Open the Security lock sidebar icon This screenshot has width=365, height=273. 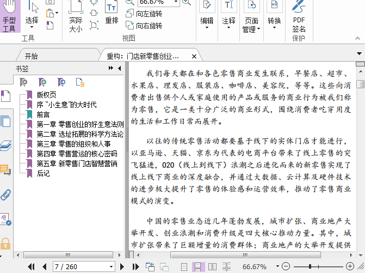(x=5, y=244)
